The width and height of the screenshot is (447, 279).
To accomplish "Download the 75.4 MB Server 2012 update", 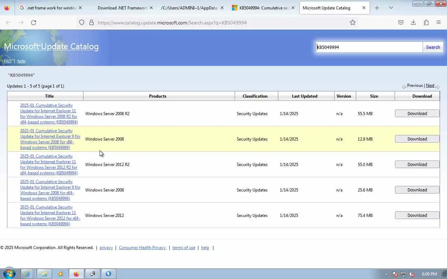I will (417, 215).
